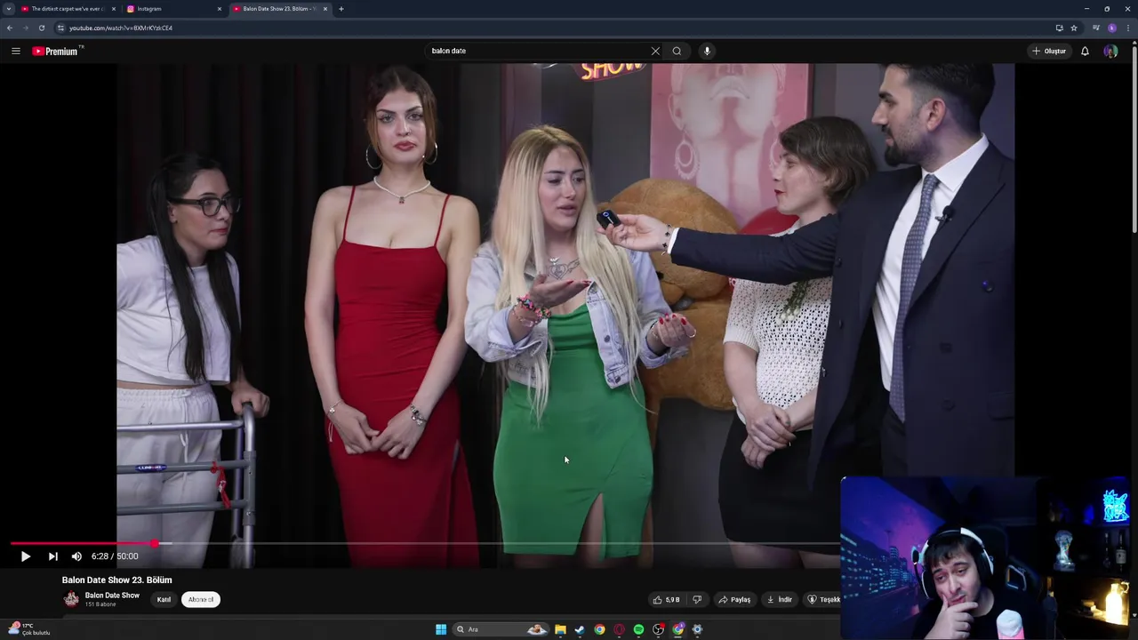Open a new browser tab
Screen dimensions: 1138x640
coord(341,9)
